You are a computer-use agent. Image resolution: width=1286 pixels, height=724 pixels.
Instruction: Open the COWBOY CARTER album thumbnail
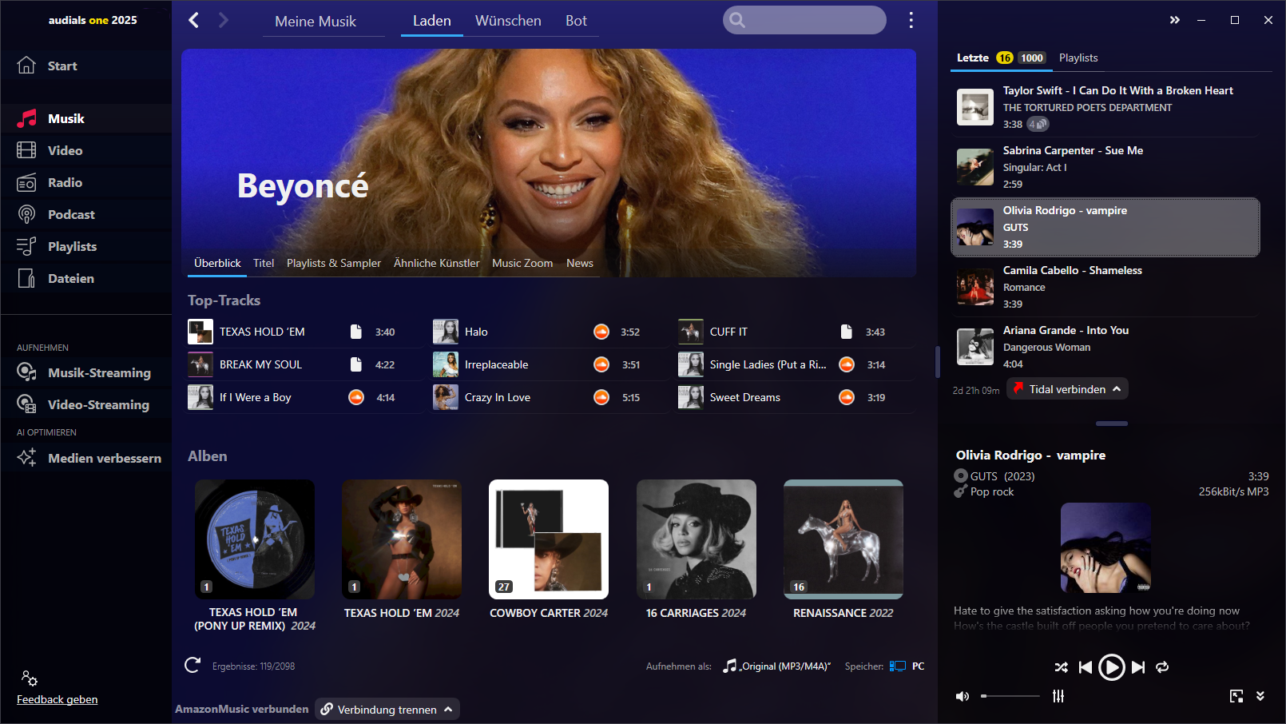tap(549, 539)
